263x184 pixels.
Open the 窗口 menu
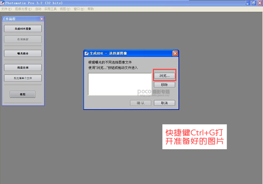click(x=78, y=9)
